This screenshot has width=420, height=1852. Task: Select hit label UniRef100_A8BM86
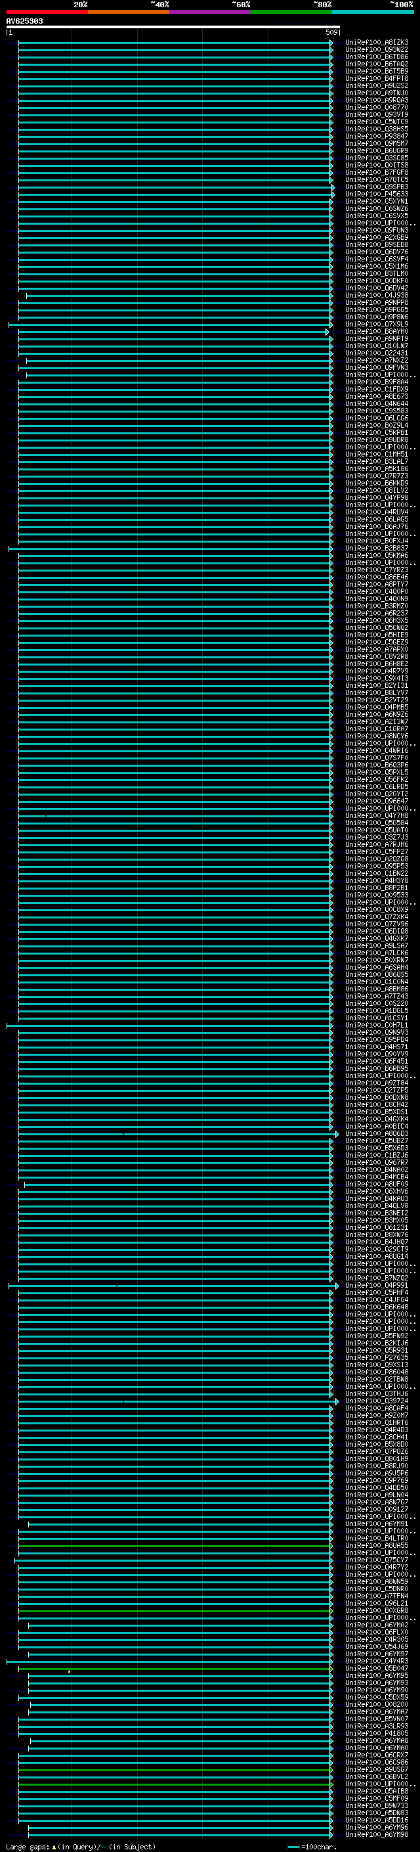coord(377,989)
